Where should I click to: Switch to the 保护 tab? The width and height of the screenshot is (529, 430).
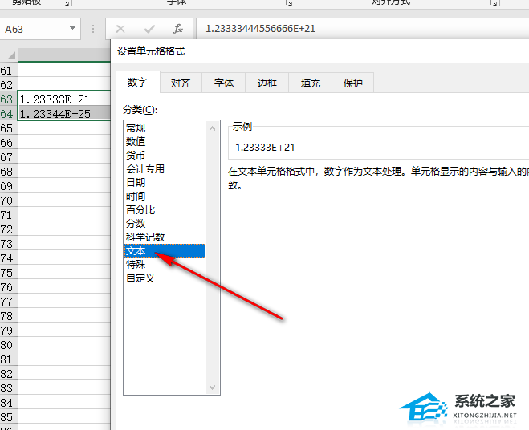click(353, 83)
